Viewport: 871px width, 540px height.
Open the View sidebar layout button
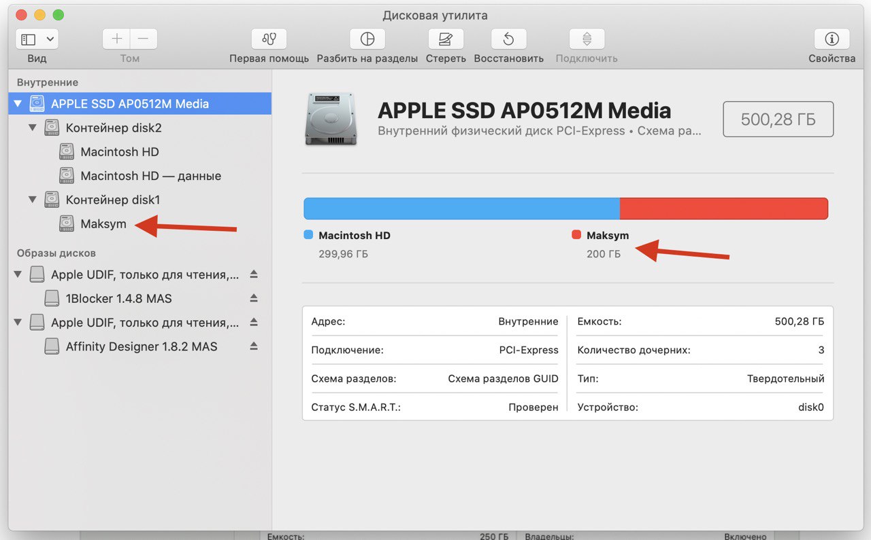[x=29, y=39]
